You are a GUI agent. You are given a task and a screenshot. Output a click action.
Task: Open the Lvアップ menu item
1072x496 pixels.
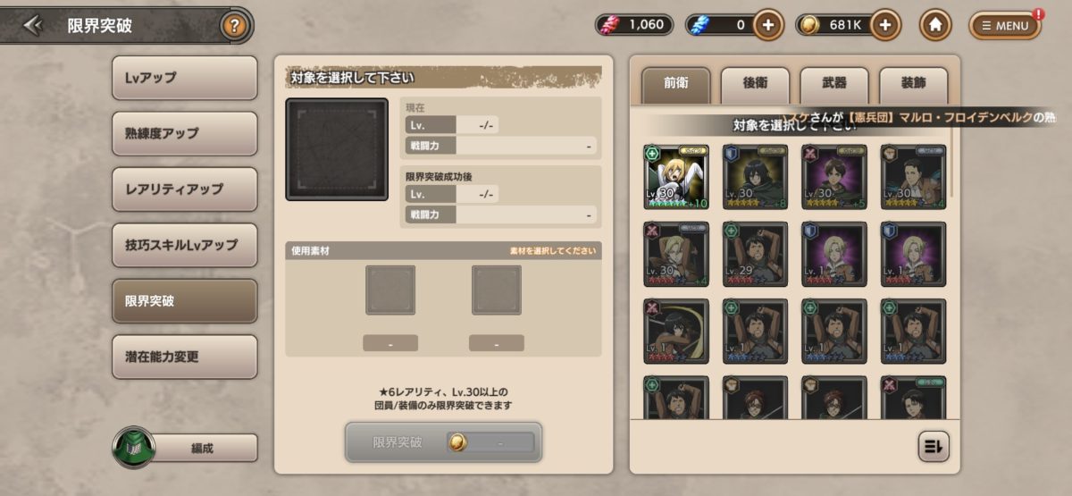[185, 78]
